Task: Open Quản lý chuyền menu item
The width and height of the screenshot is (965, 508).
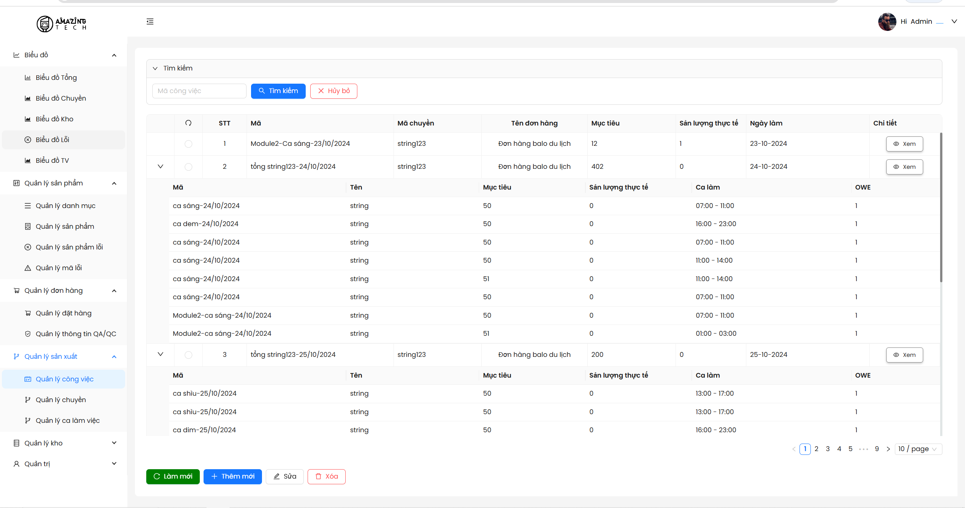Action: click(61, 400)
